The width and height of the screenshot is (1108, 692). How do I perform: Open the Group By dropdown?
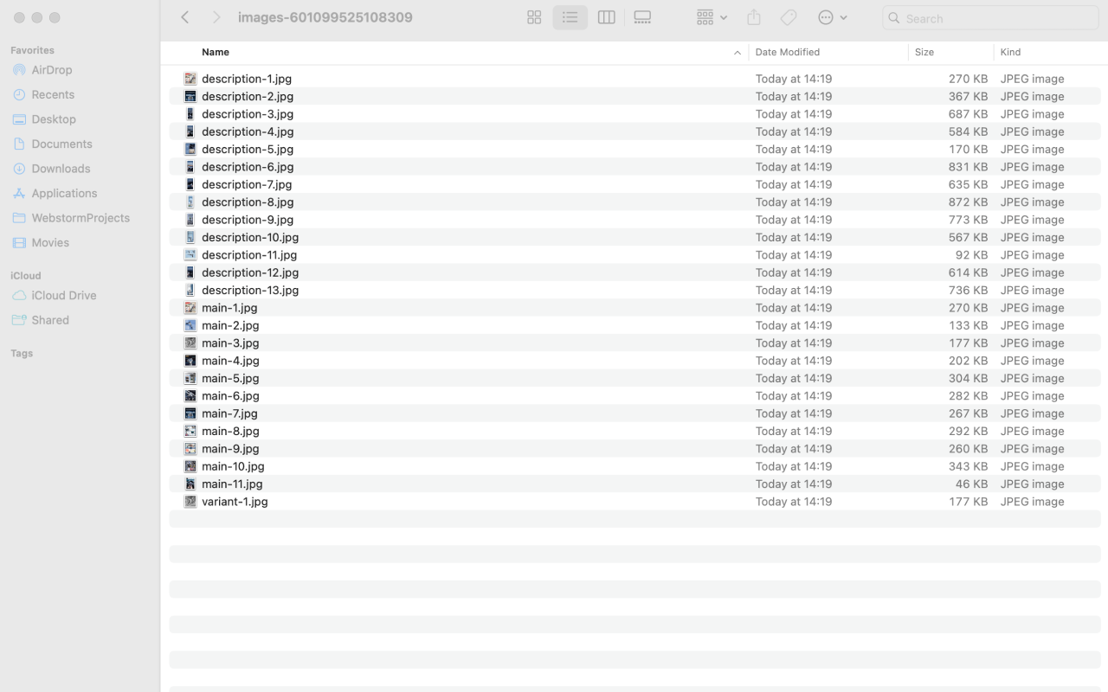(712, 17)
